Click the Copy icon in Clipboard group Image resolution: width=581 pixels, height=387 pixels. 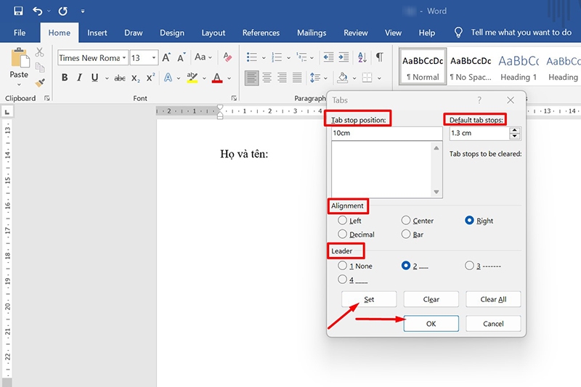pyautogui.click(x=40, y=68)
